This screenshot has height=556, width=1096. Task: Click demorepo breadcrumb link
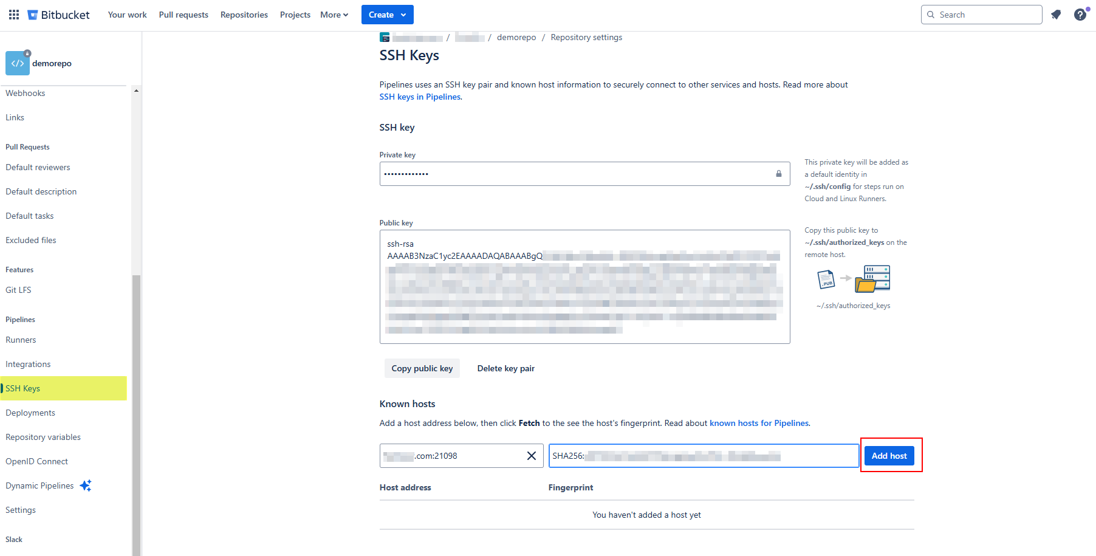pos(516,38)
